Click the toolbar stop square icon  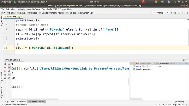pyautogui.click(x=182, y=13)
